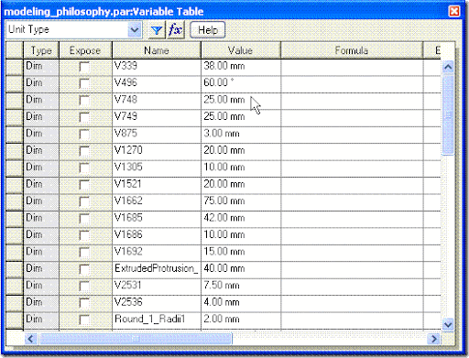This screenshot has height=358, width=469.
Task: Select the name cell V875
Action: [157, 134]
